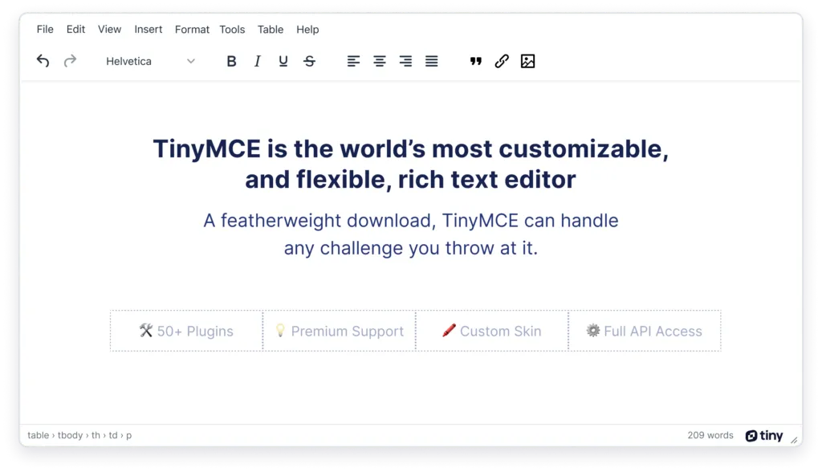Image resolution: width=822 pixels, height=472 pixels.
Task: Insert a blockquote with the quote icon
Action: [x=475, y=61]
